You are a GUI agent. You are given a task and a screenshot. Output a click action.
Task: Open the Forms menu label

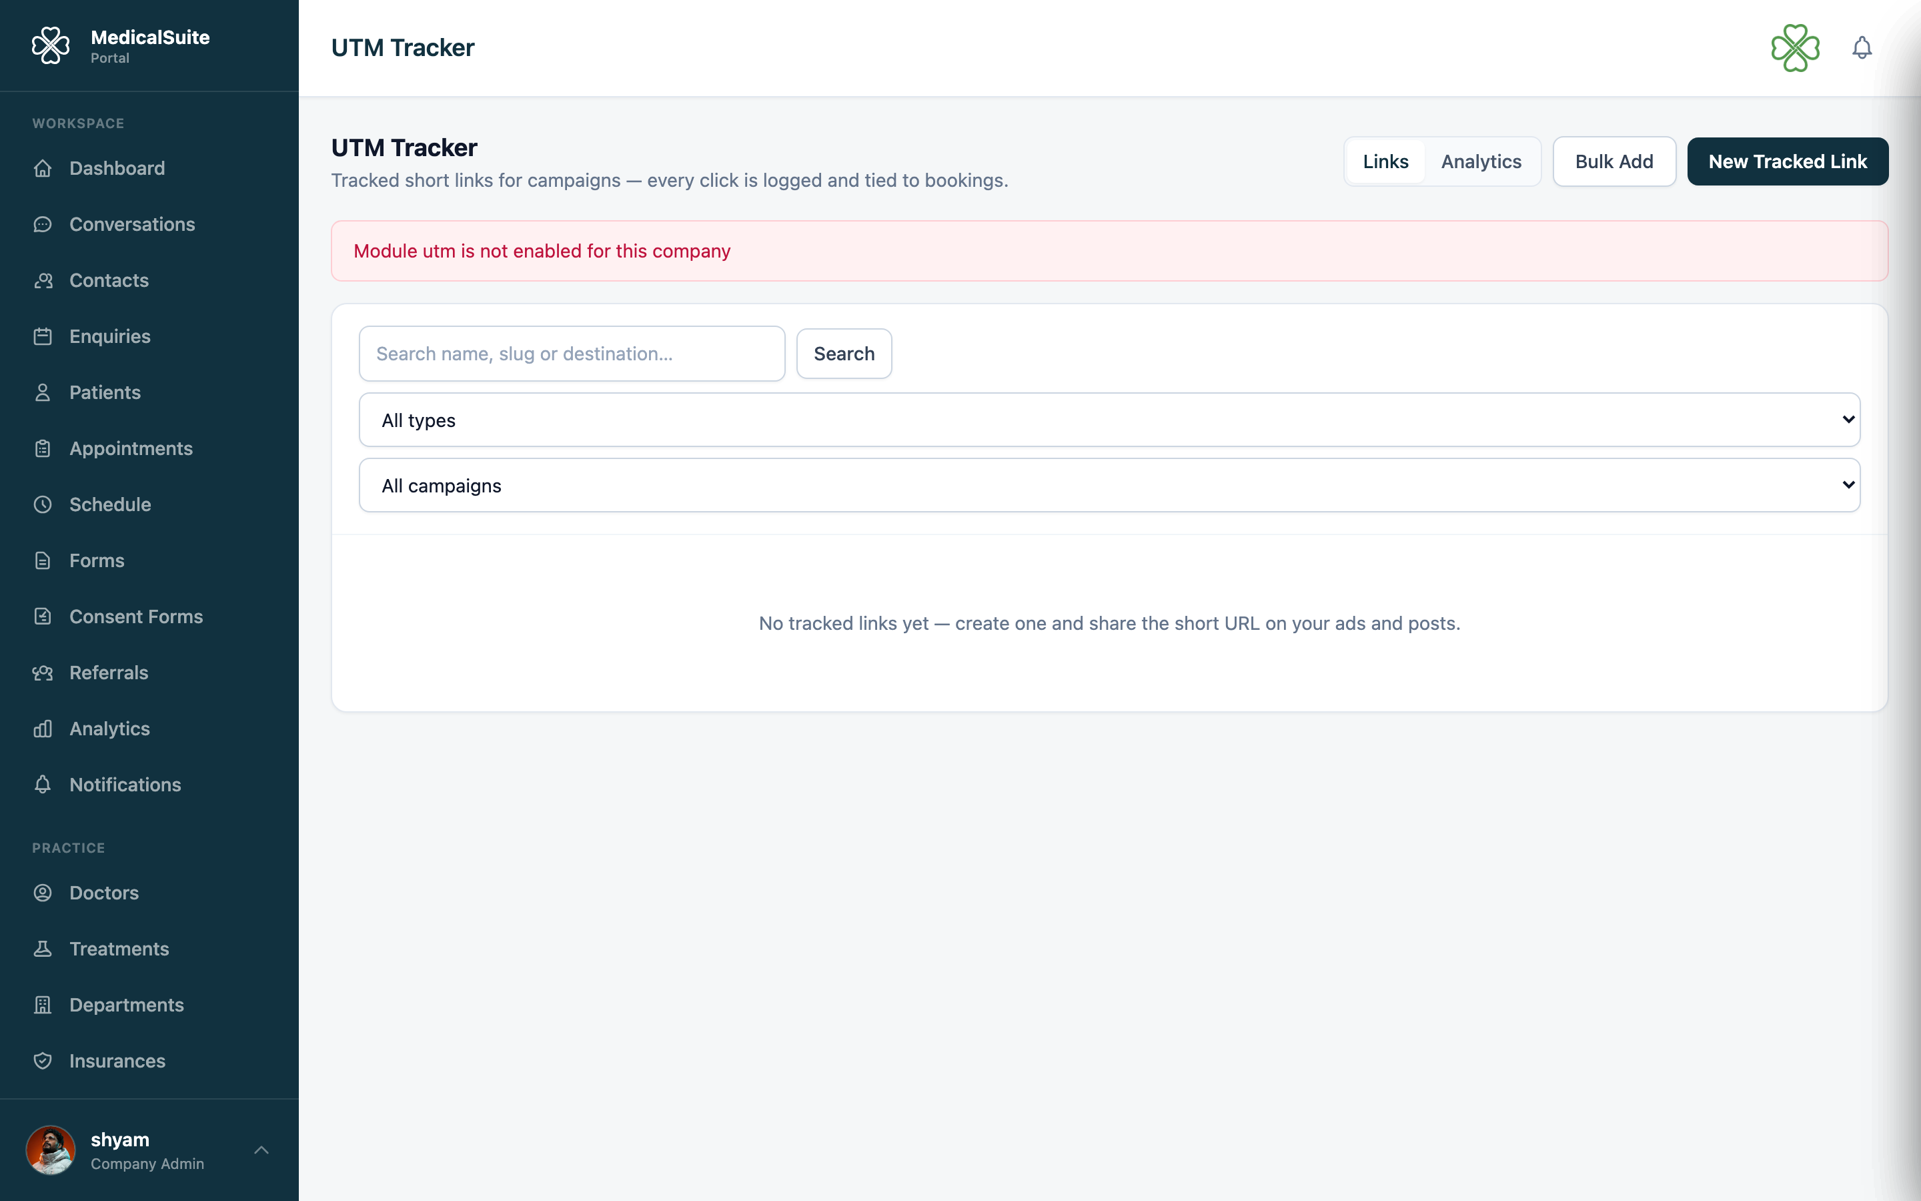[97, 560]
